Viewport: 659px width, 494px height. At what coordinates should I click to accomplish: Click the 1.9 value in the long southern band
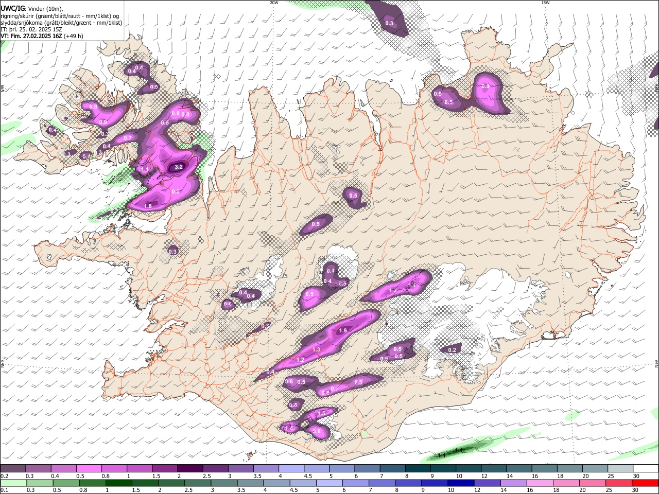coord(343,330)
